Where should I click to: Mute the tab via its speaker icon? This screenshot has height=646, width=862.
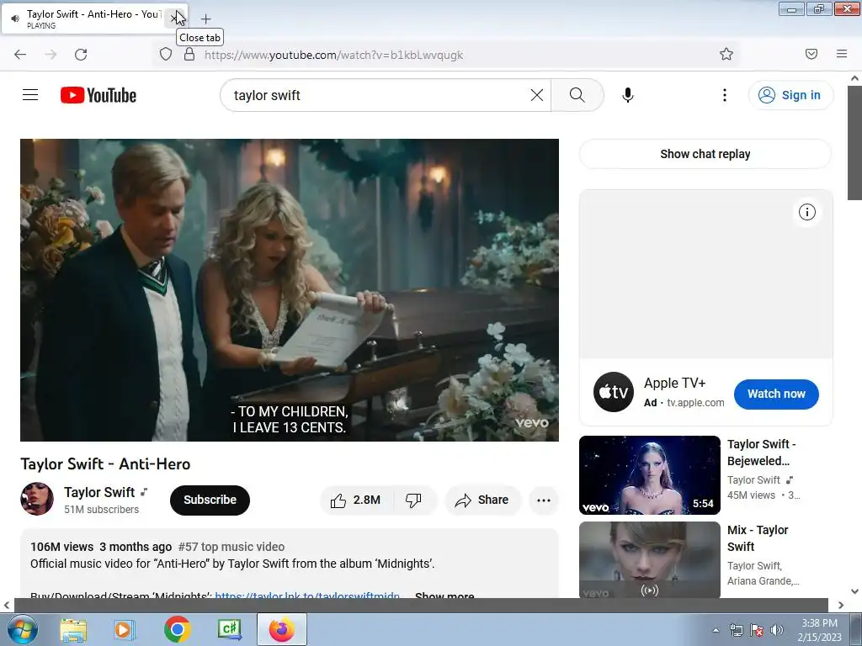(x=15, y=19)
